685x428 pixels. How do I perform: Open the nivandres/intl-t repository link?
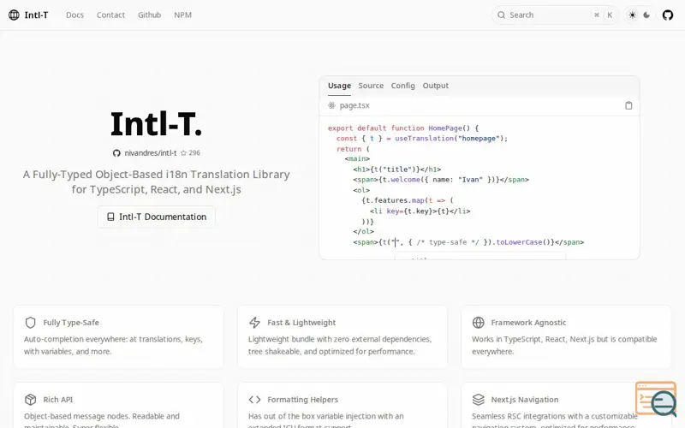tap(151, 153)
